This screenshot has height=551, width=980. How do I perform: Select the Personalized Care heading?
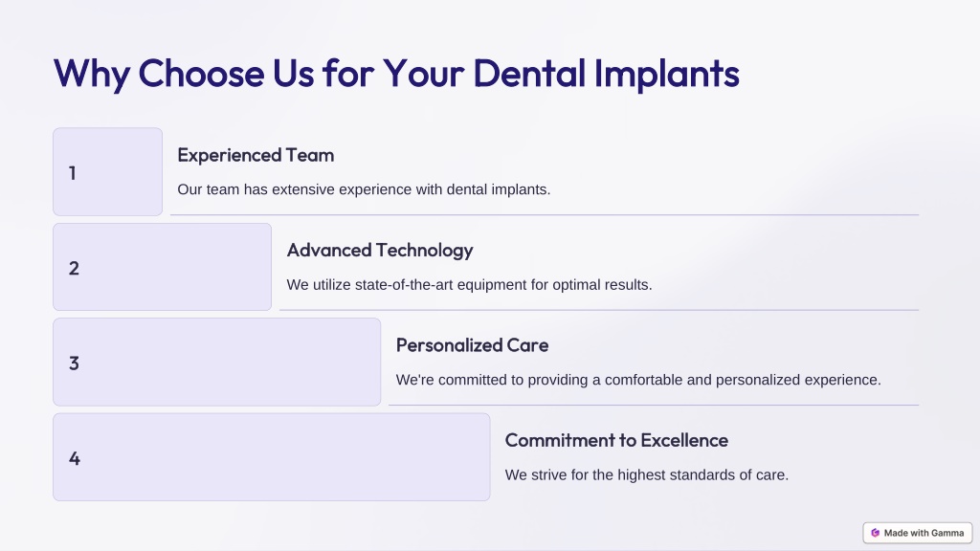[x=472, y=344]
